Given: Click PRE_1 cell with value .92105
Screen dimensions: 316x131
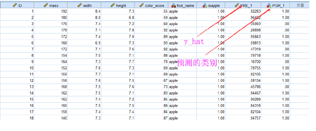Looking at the screenshot, I should click(x=243, y=74).
